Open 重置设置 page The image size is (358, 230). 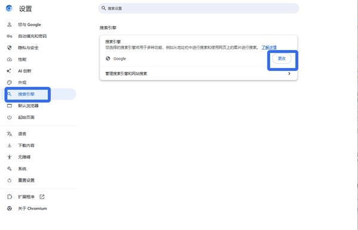pos(26,181)
